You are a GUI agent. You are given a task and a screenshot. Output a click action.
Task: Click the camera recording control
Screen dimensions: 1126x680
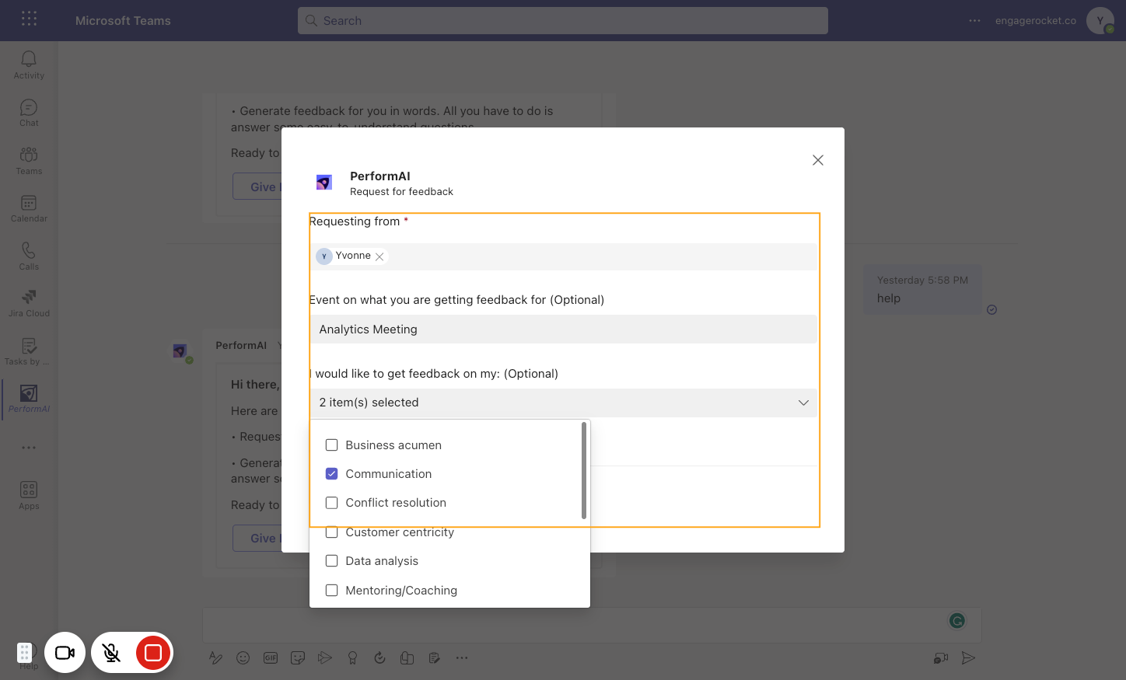tap(65, 653)
